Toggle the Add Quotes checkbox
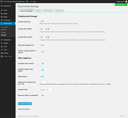Image resolution: width=128 pixels, height=118 pixels. pyautogui.click(x=40, y=77)
